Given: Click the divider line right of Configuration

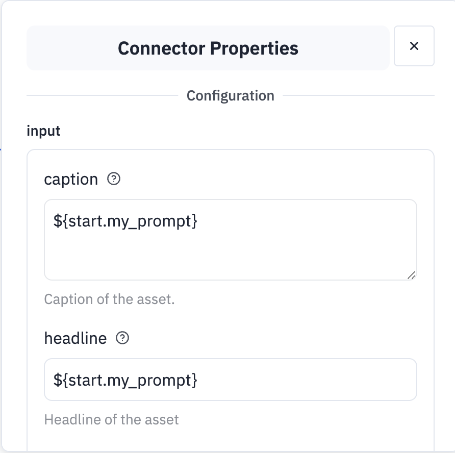Looking at the screenshot, I should (359, 95).
